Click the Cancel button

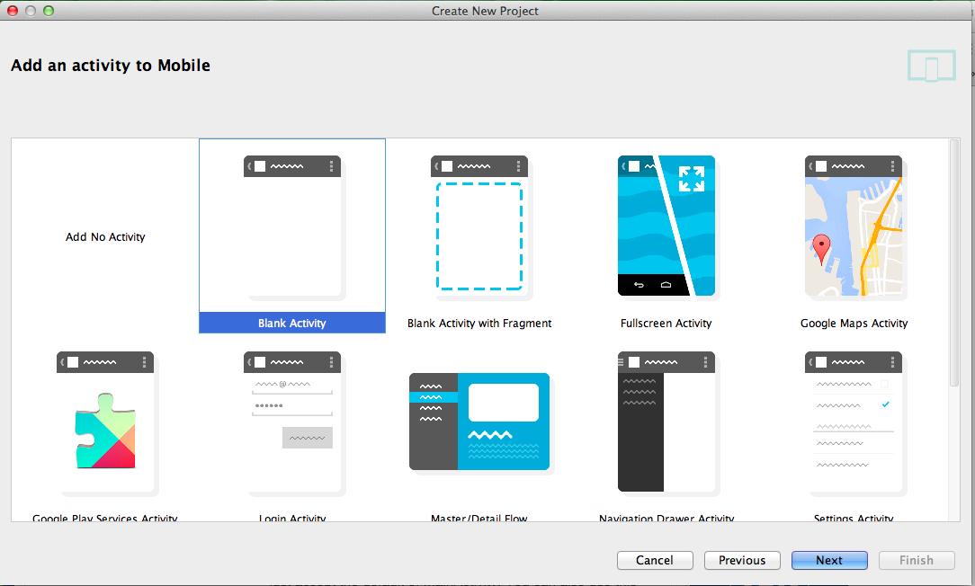[x=655, y=560]
